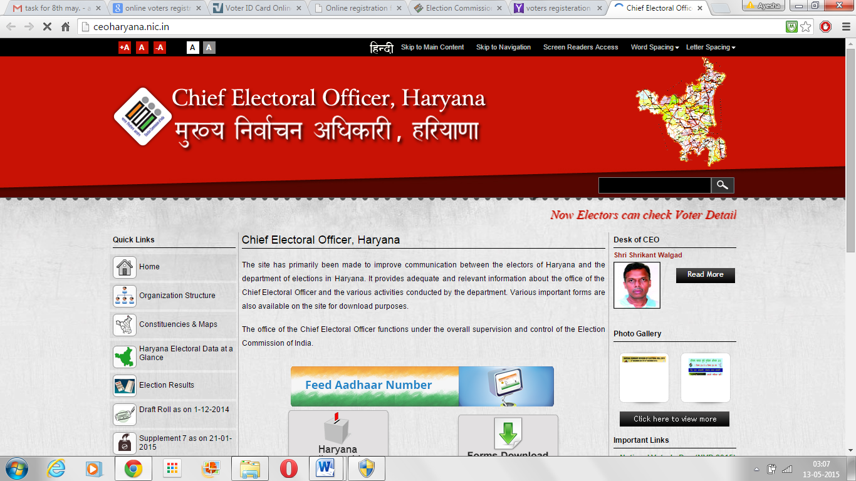Click the Draft Roll as on 1-12-2014 icon
856x481 pixels.
pos(125,415)
